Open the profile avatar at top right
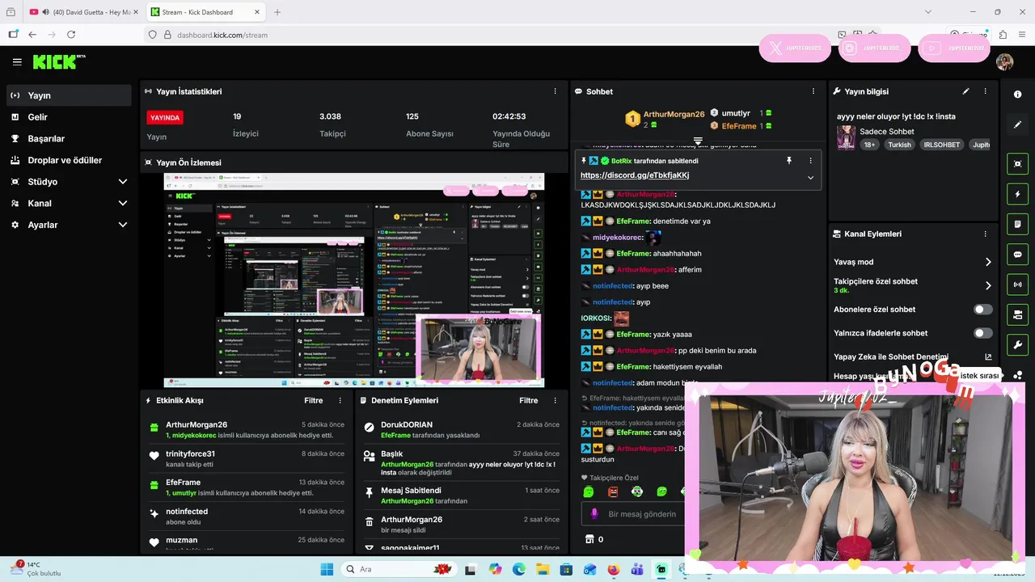This screenshot has height=582, width=1035. click(x=1004, y=62)
